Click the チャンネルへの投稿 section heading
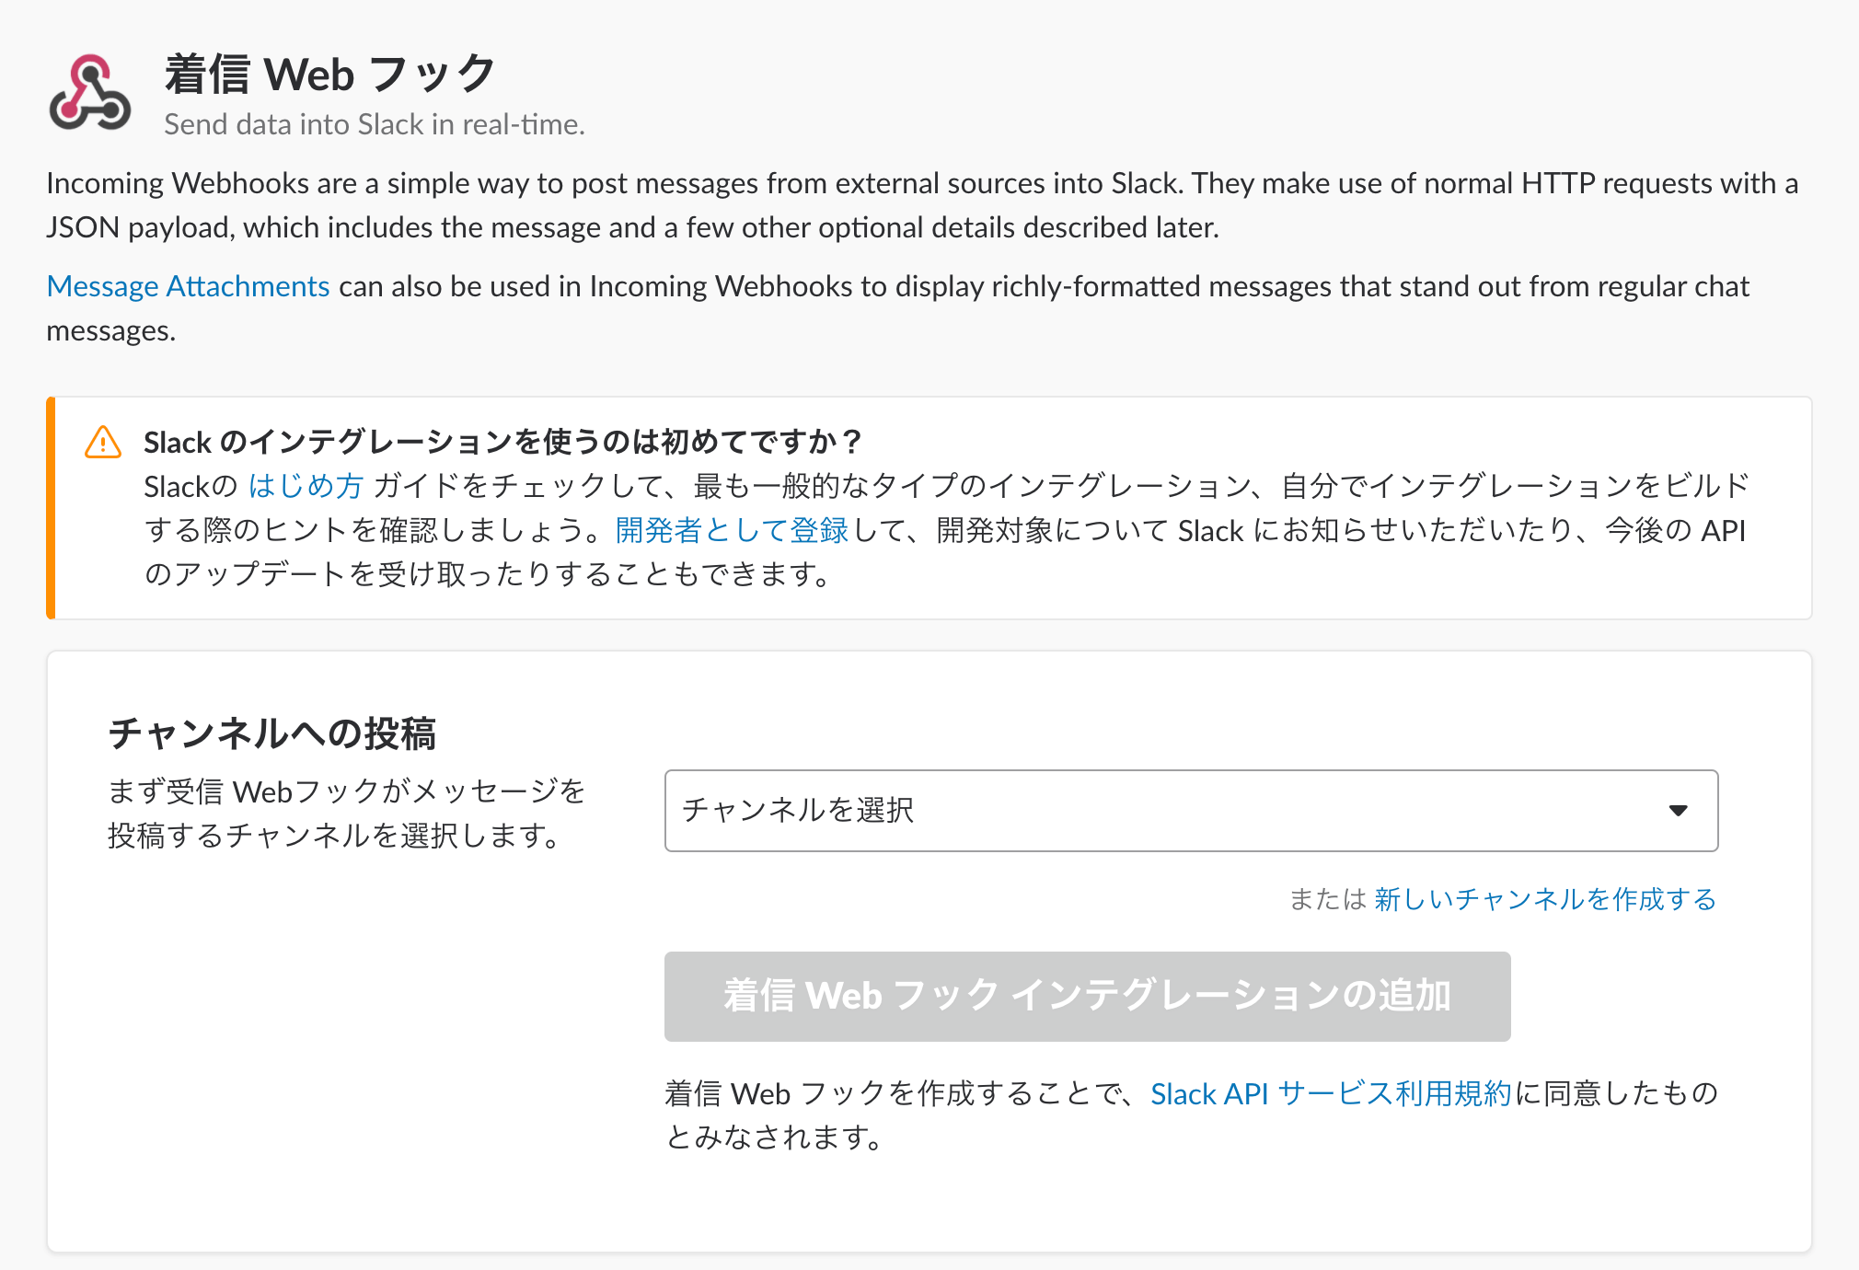 tap(271, 733)
